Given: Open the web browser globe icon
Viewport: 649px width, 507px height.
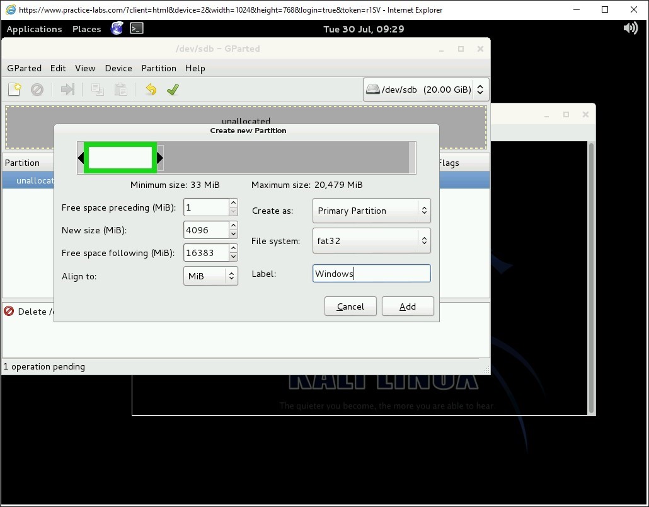Looking at the screenshot, I should click(117, 28).
